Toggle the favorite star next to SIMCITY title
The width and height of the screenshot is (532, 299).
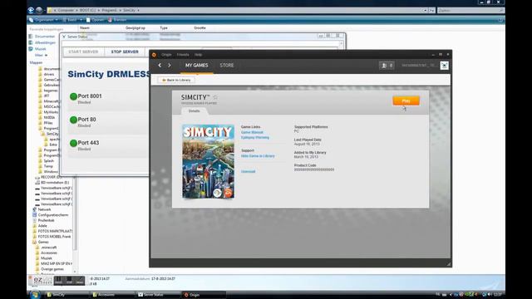point(215,97)
